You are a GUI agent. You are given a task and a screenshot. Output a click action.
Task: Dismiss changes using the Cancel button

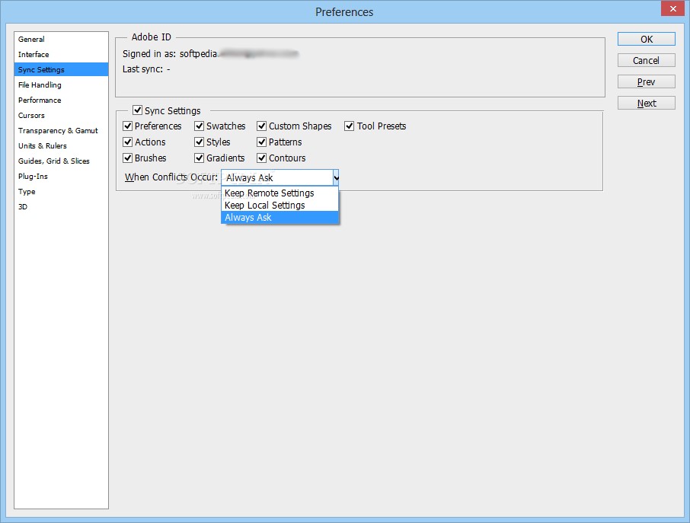(x=645, y=60)
